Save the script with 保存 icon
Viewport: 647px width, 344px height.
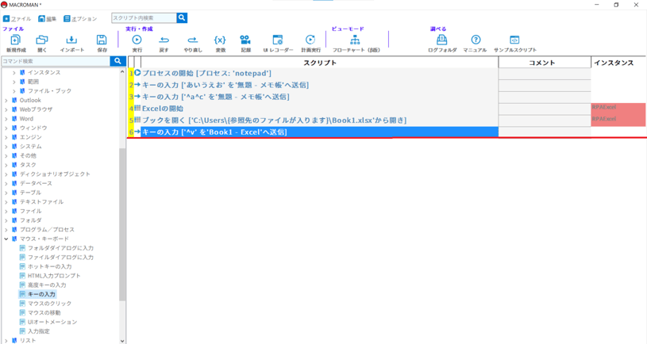point(102,42)
